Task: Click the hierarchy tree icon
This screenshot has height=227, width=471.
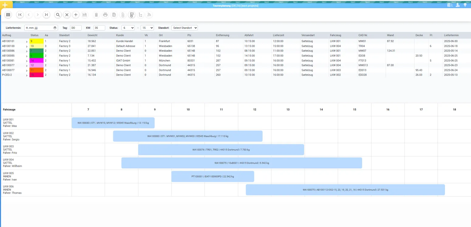Action: [x=141, y=15]
